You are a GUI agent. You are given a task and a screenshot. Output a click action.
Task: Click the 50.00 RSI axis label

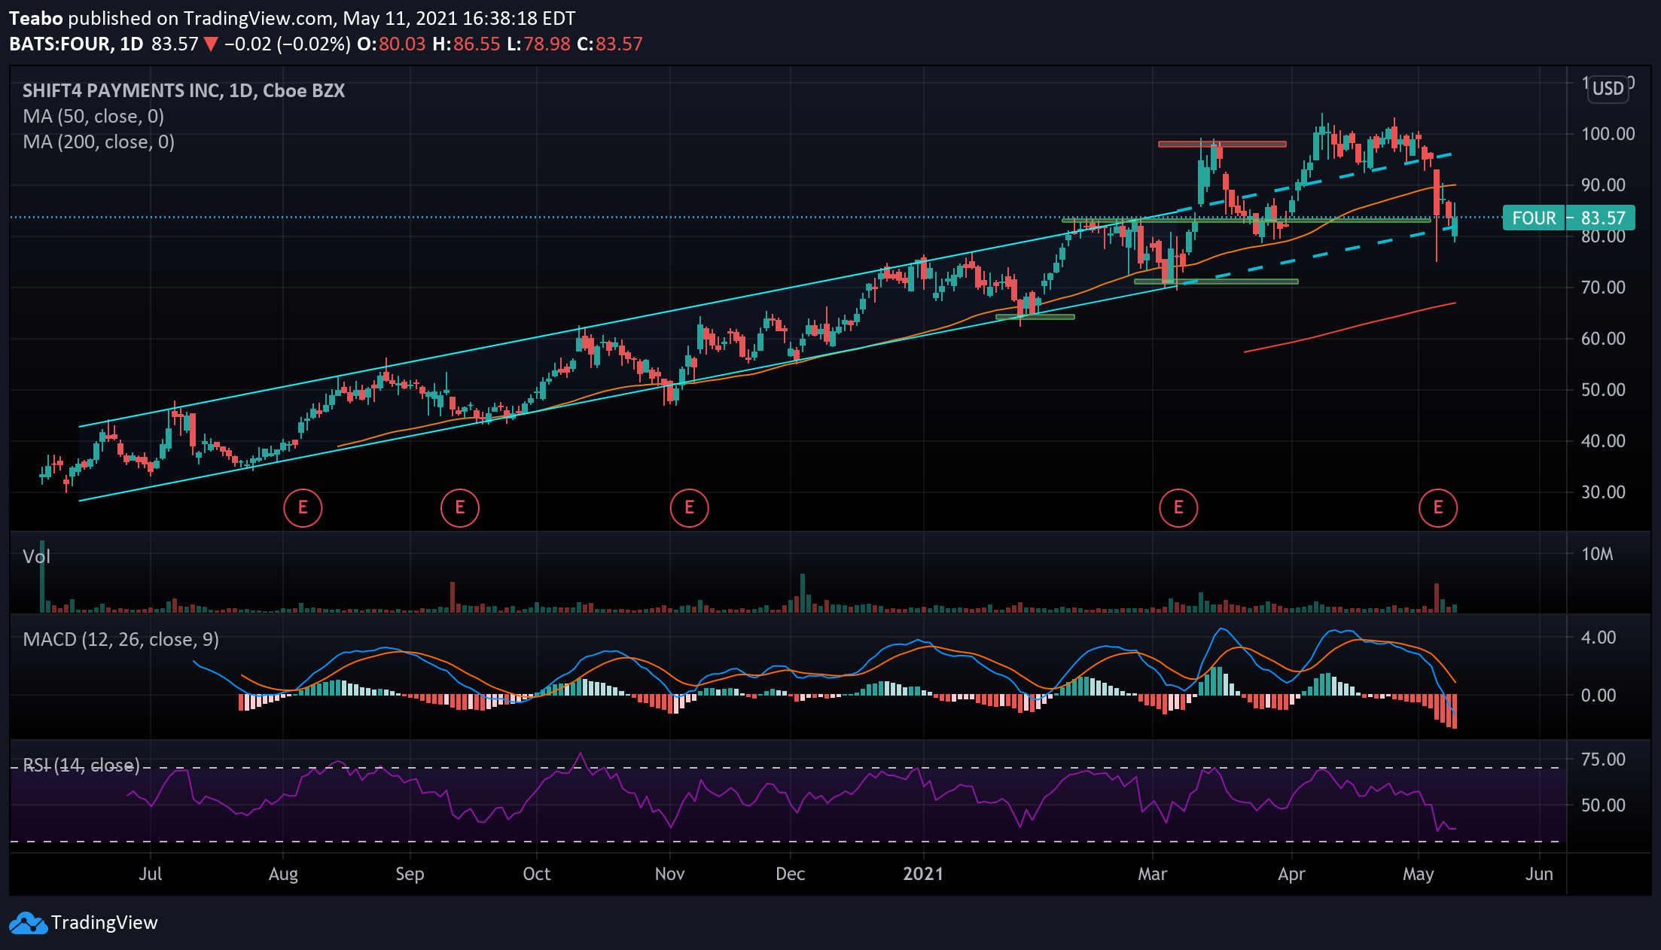point(1603,805)
